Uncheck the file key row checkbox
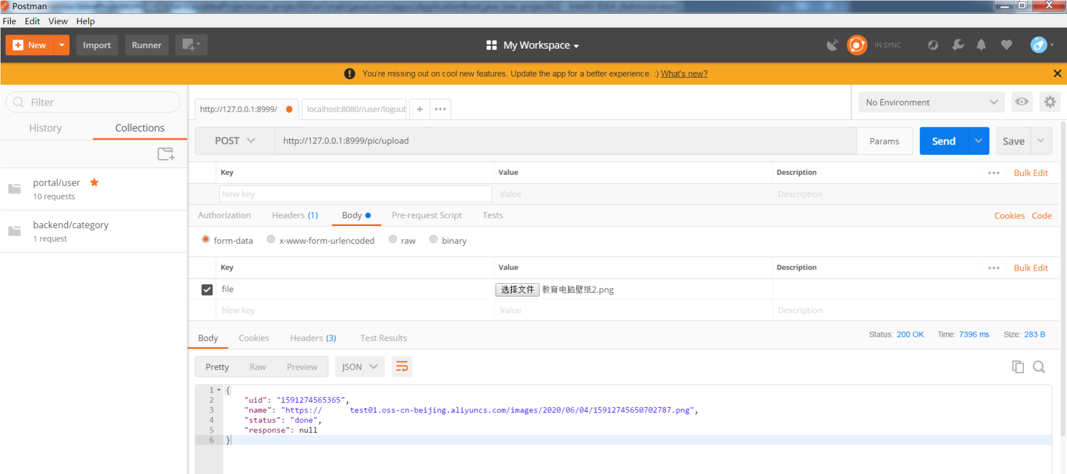This screenshot has height=474, width=1067. [207, 290]
